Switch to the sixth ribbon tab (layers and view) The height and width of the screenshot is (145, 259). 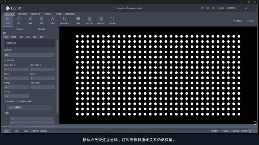point(70,14)
